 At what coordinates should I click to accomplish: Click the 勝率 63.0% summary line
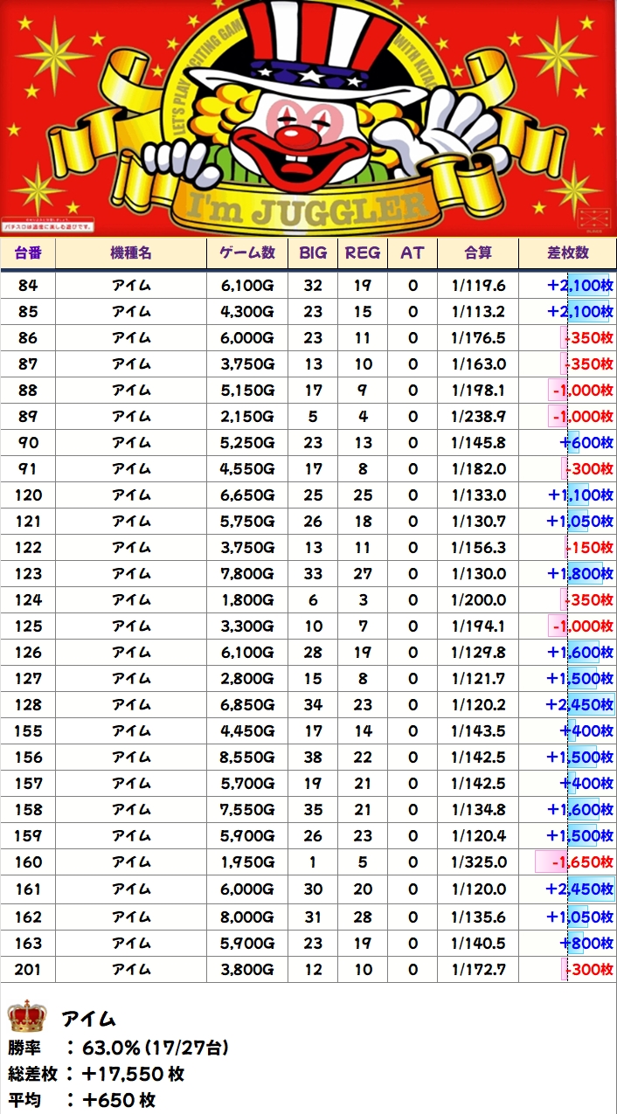[120, 1048]
